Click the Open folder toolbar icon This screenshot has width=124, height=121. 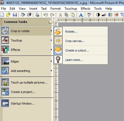8,15
